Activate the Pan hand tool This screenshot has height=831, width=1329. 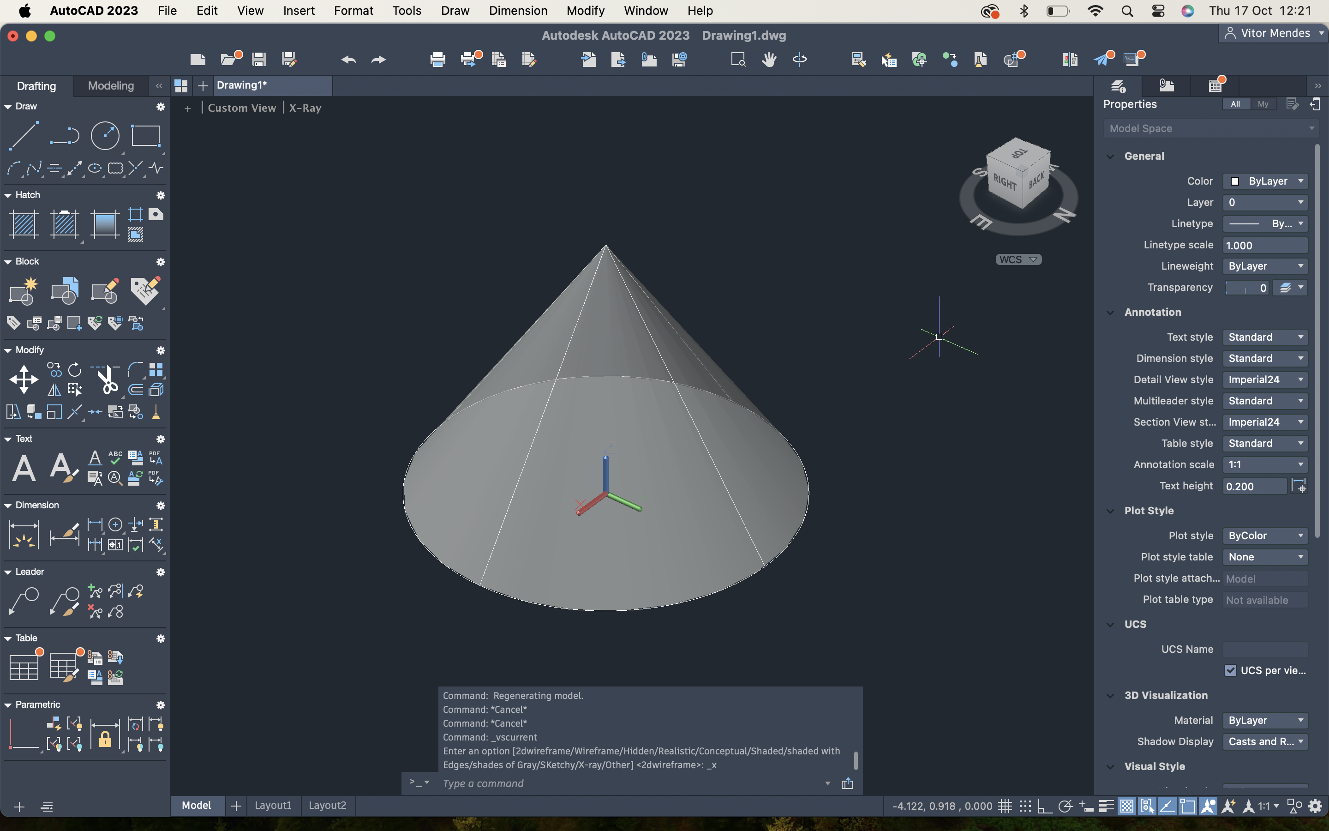(x=769, y=60)
